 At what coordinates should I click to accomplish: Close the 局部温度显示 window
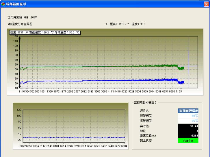[x=206, y=4]
